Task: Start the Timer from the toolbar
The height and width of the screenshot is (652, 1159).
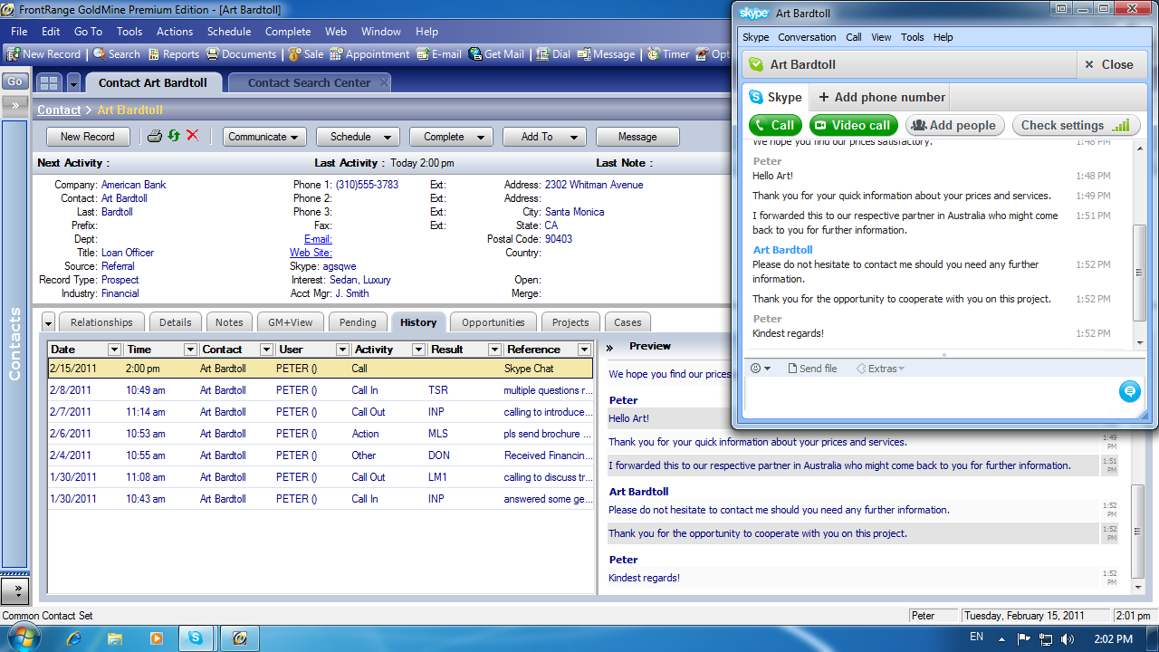Action: pyautogui.click(x=668, y=54)
